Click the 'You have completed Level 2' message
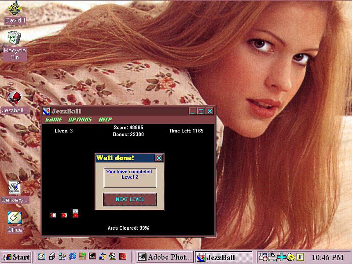 click(x=129, y=174)
